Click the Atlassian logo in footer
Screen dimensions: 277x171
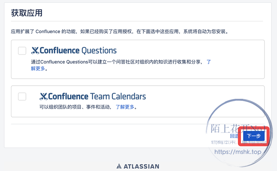click(x=138, y=166)
